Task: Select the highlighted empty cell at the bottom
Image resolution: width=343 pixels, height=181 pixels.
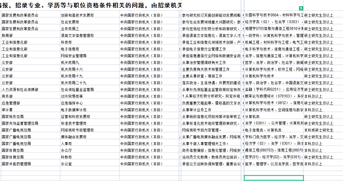Action: click(273, 178)
